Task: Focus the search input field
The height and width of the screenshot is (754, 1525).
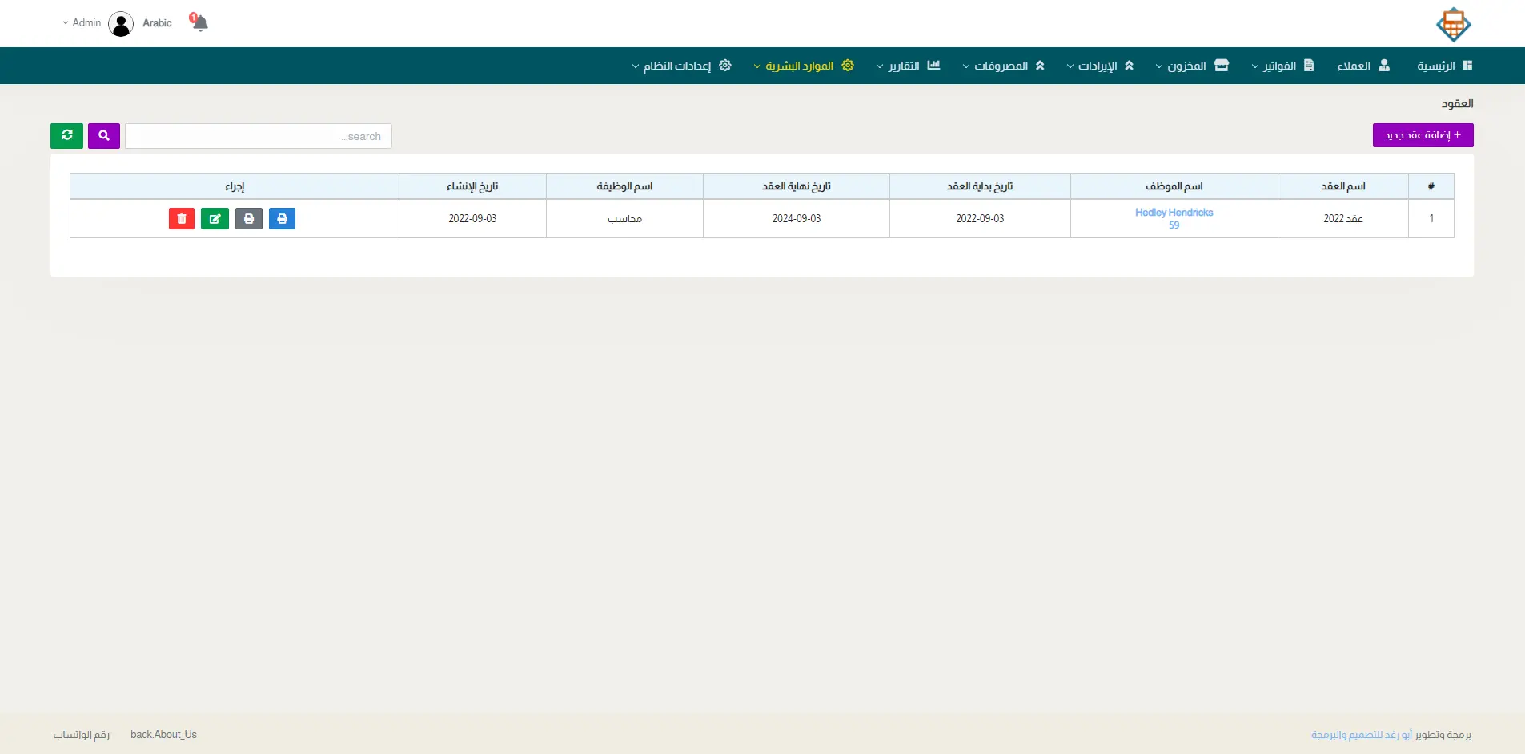Action: pyautogui.click(x=258, y=136)
